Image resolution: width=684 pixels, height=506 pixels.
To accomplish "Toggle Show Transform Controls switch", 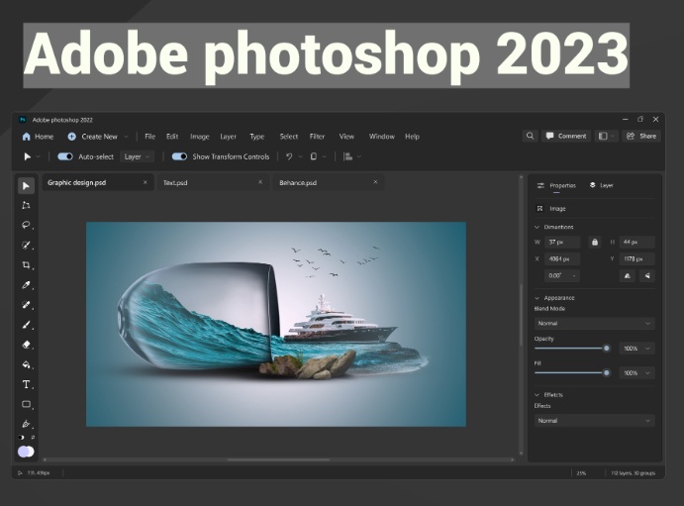I will (x=179, y=156).
